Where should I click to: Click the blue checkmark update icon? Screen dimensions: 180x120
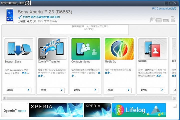pyautogui.click(x=20, y=17)
